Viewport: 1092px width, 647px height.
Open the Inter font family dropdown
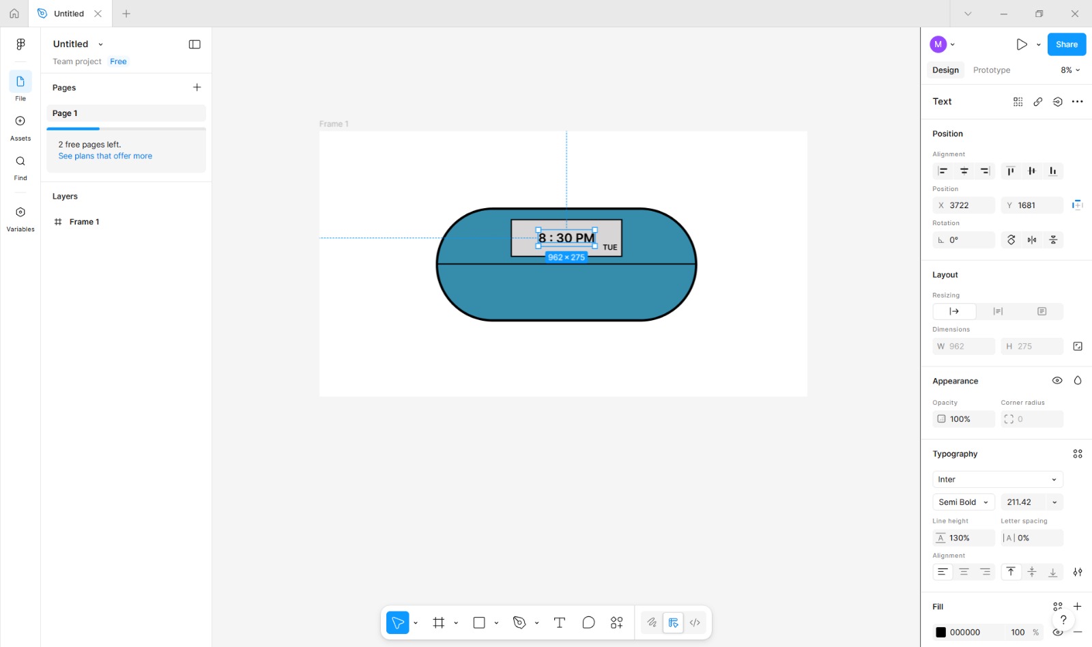tap(996, 478)
